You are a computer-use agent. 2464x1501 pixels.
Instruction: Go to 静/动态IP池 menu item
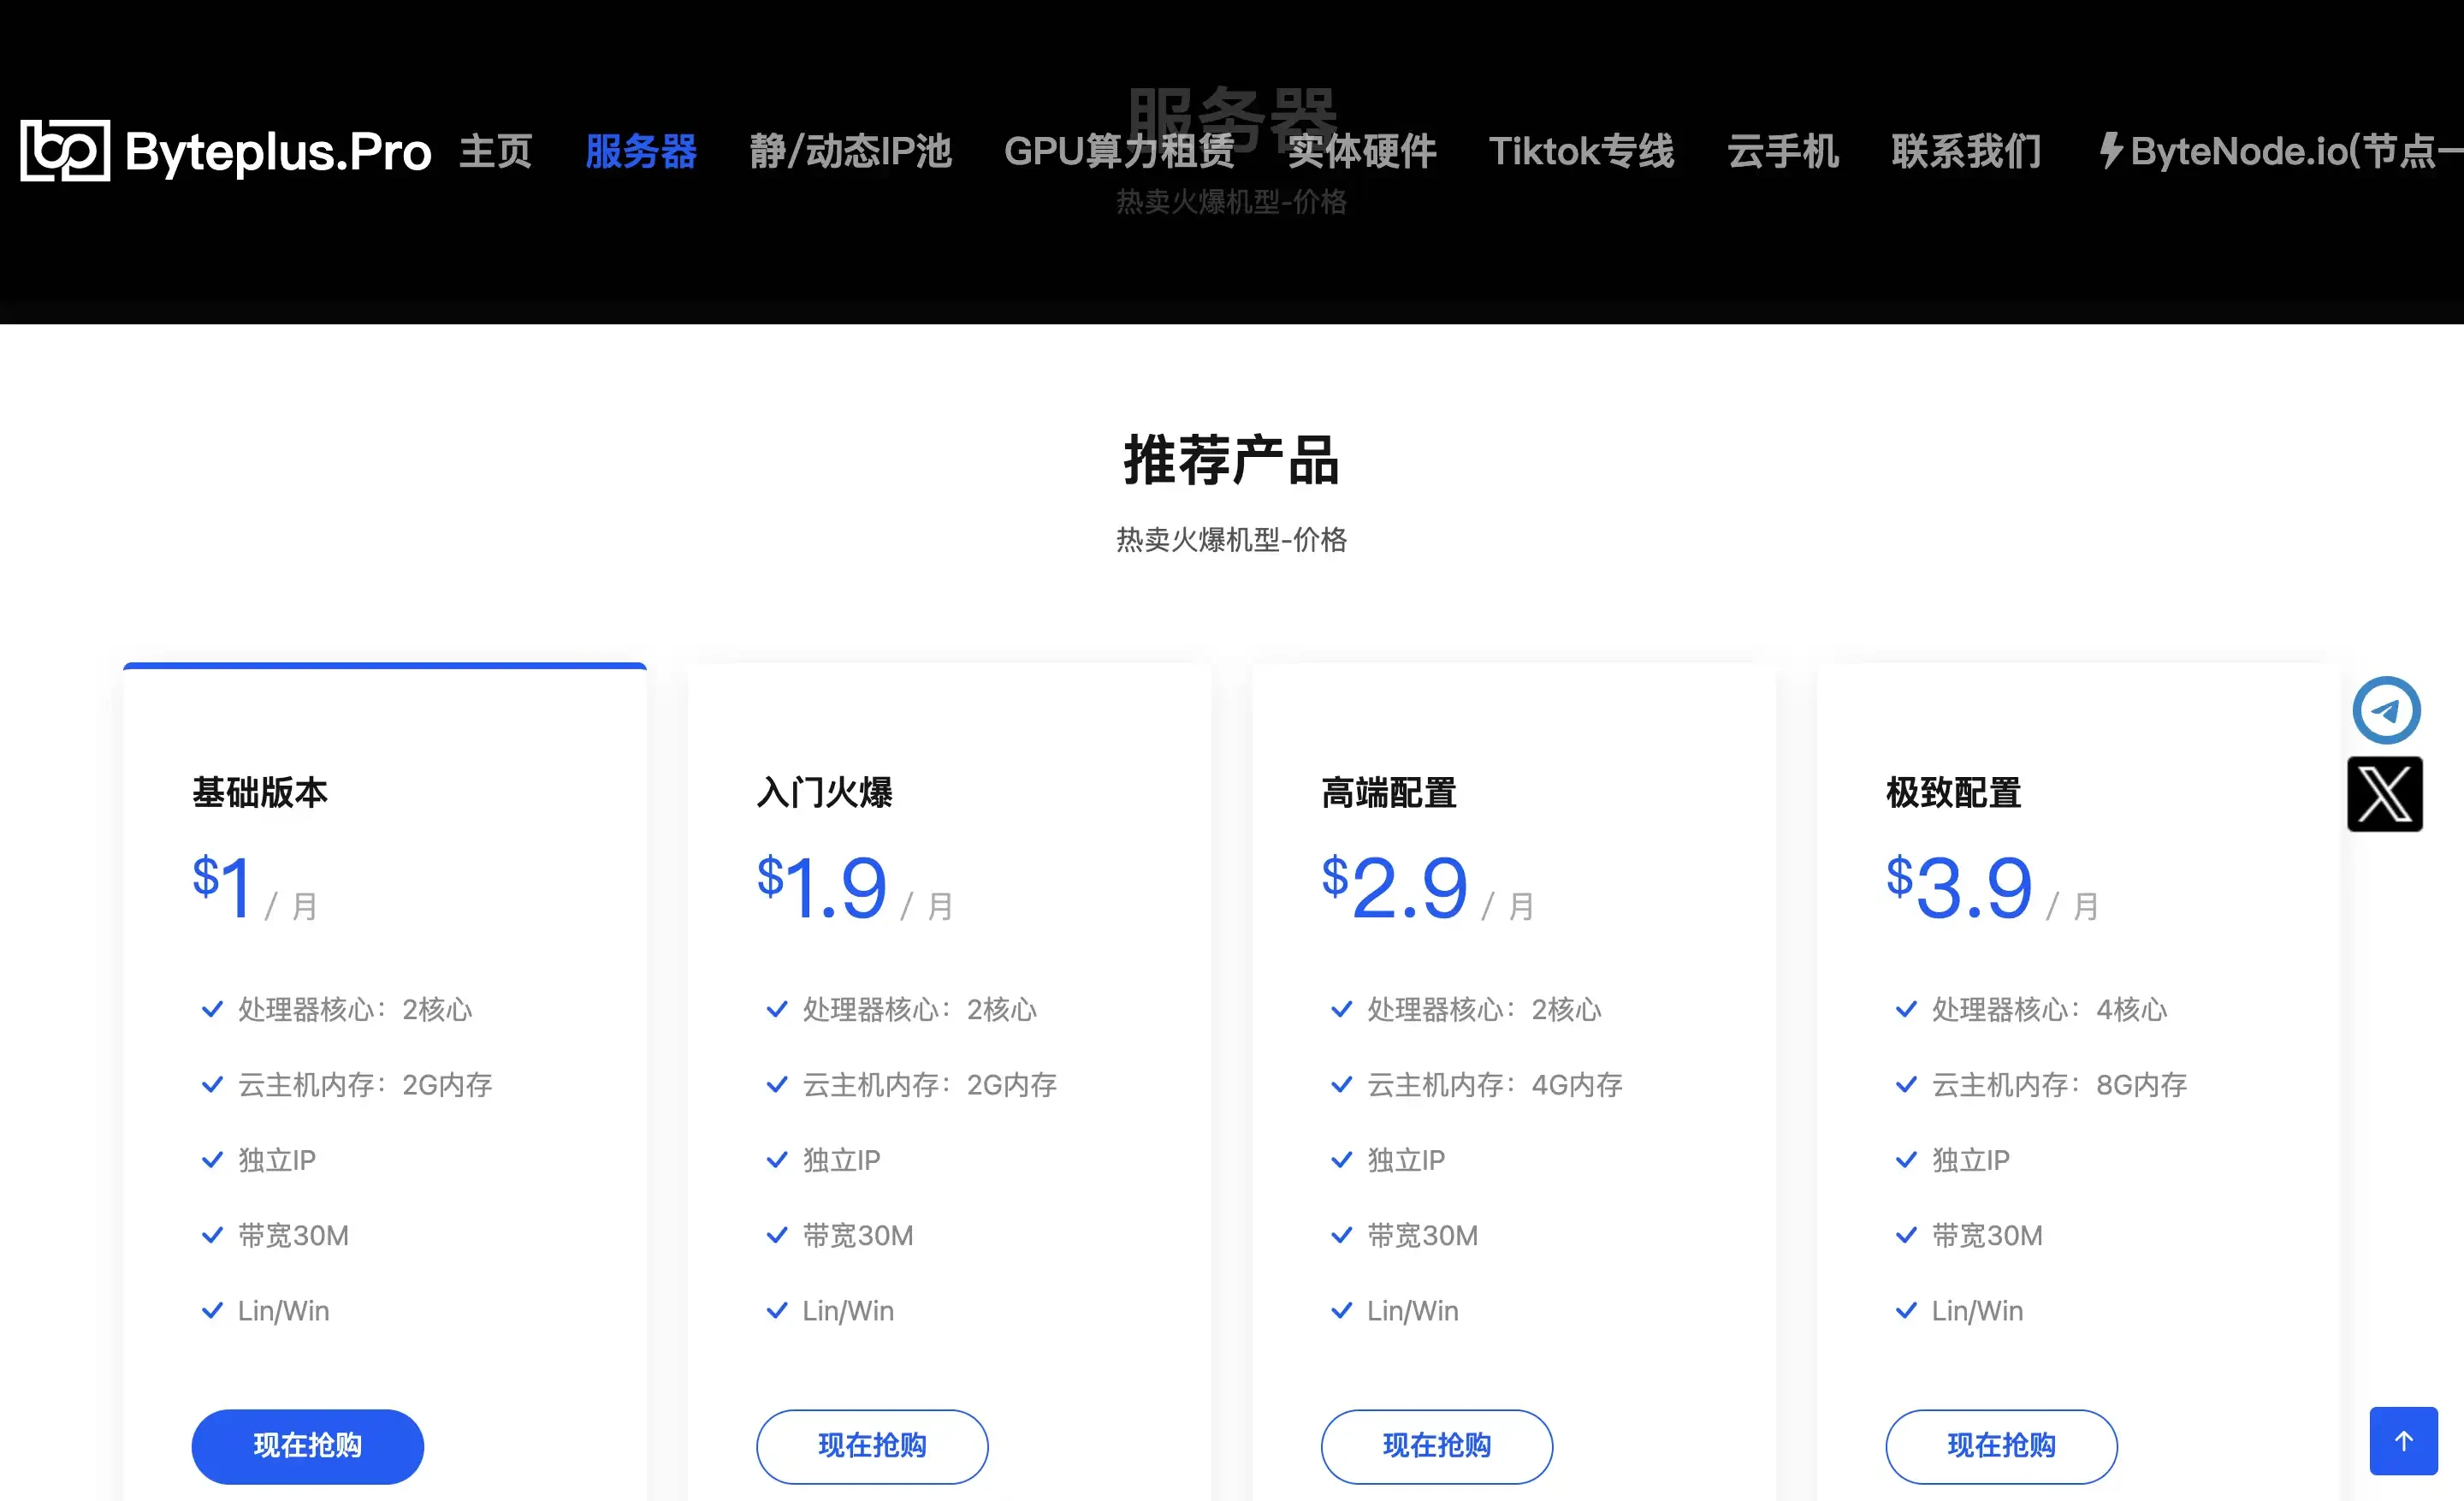(850, 151)
